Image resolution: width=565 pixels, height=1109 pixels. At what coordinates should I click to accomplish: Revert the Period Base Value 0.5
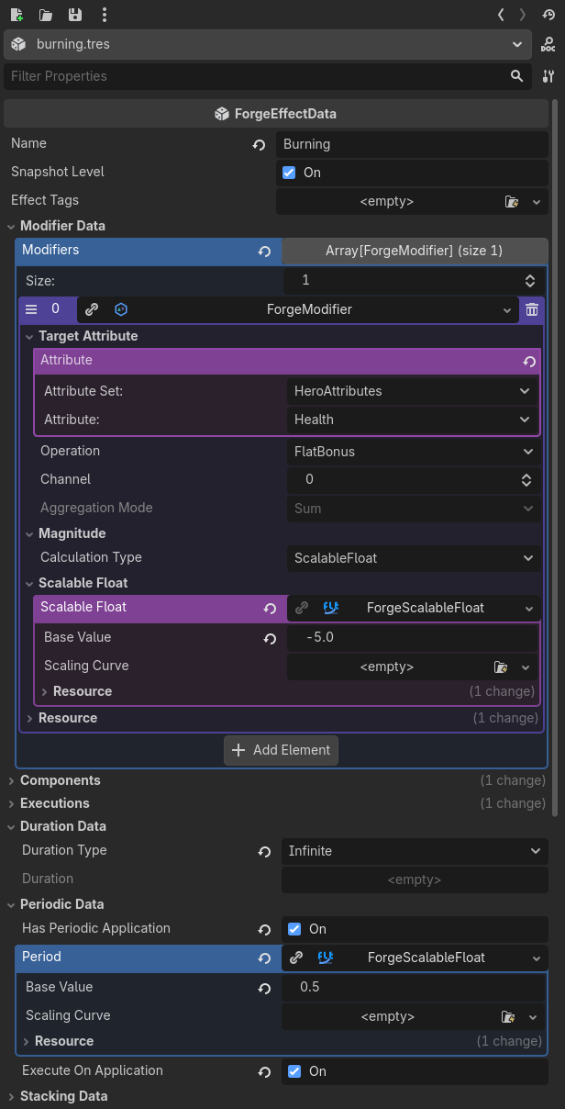[265, 988]
